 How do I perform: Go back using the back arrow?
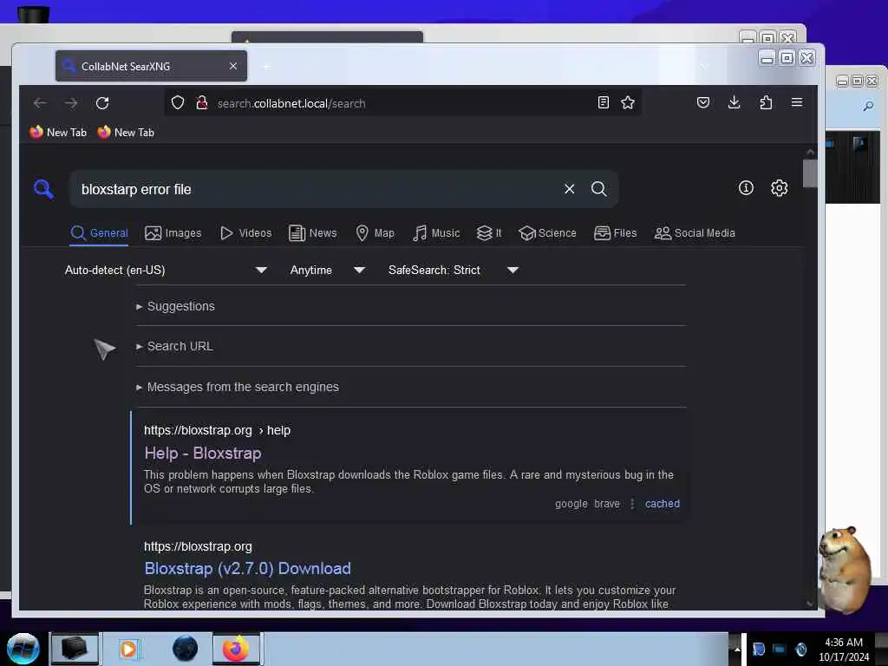40,103
